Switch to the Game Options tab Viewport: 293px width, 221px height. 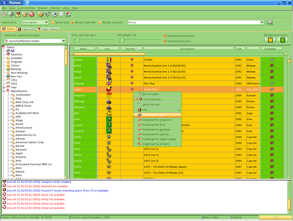pos(48,29)
